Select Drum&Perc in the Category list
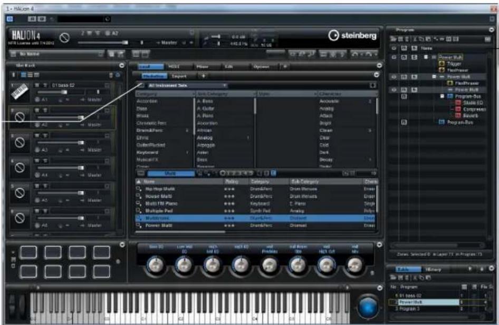Image resolution: width=499 pixels, height=325 pixels. click(149, 130)
